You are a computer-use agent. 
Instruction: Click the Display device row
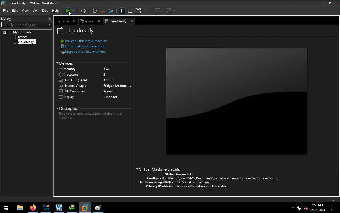(95, 97)
